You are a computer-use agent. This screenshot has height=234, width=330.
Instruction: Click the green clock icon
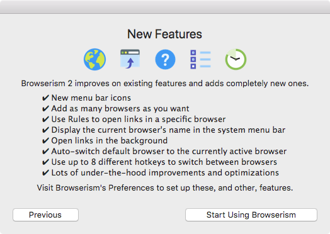(x=236, y=59)
